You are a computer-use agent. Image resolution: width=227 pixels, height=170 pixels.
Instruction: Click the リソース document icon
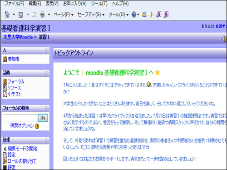point(5,88)
